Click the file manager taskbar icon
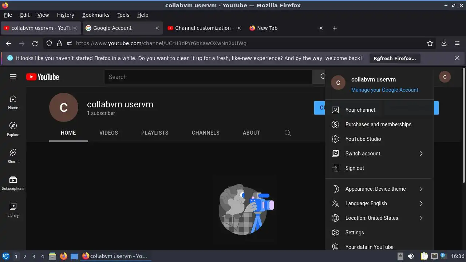 52,256
